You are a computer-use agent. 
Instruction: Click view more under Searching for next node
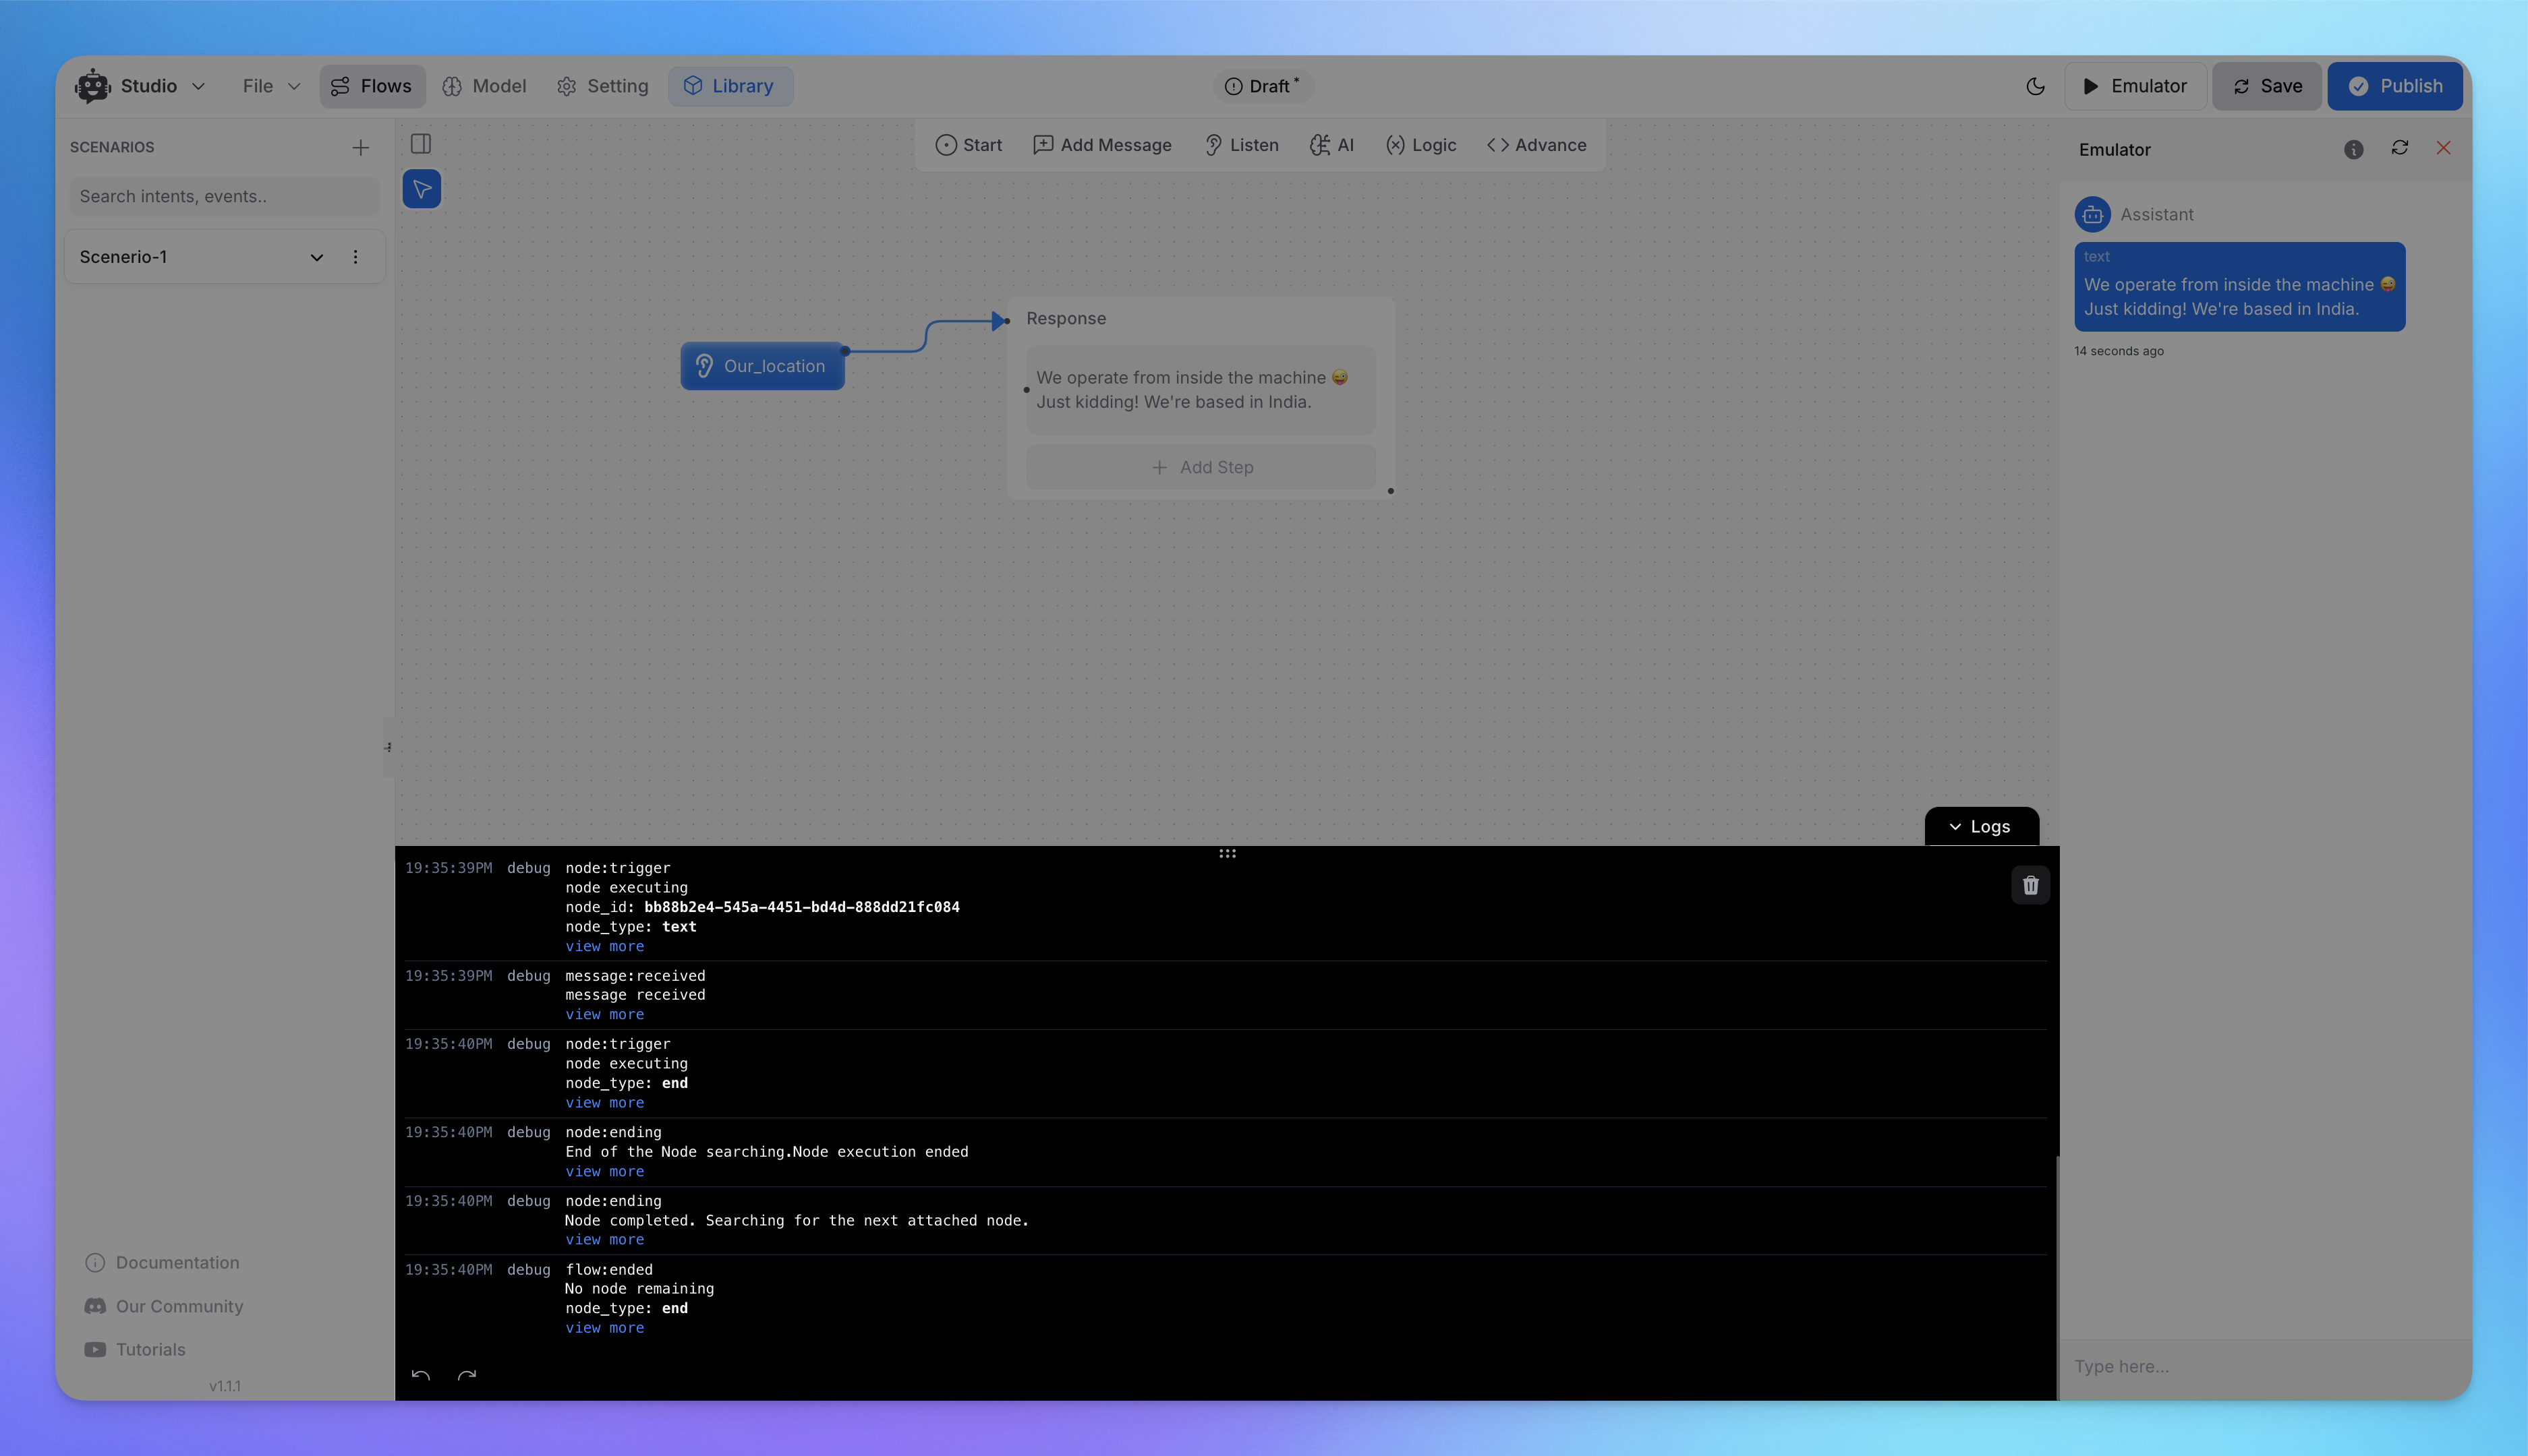pyautogui.click(x=604, y=1239)
